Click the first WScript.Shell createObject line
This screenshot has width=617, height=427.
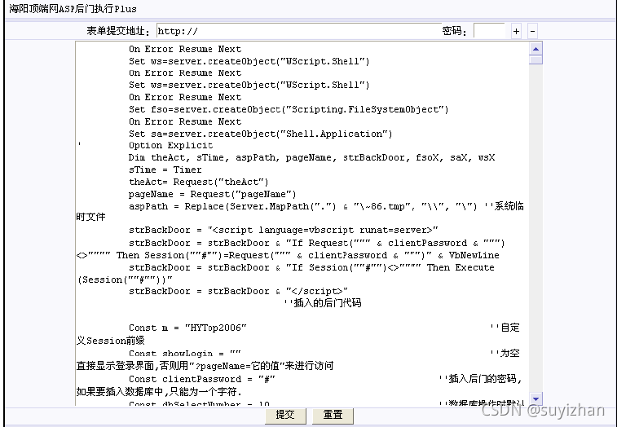click(249, 61)
